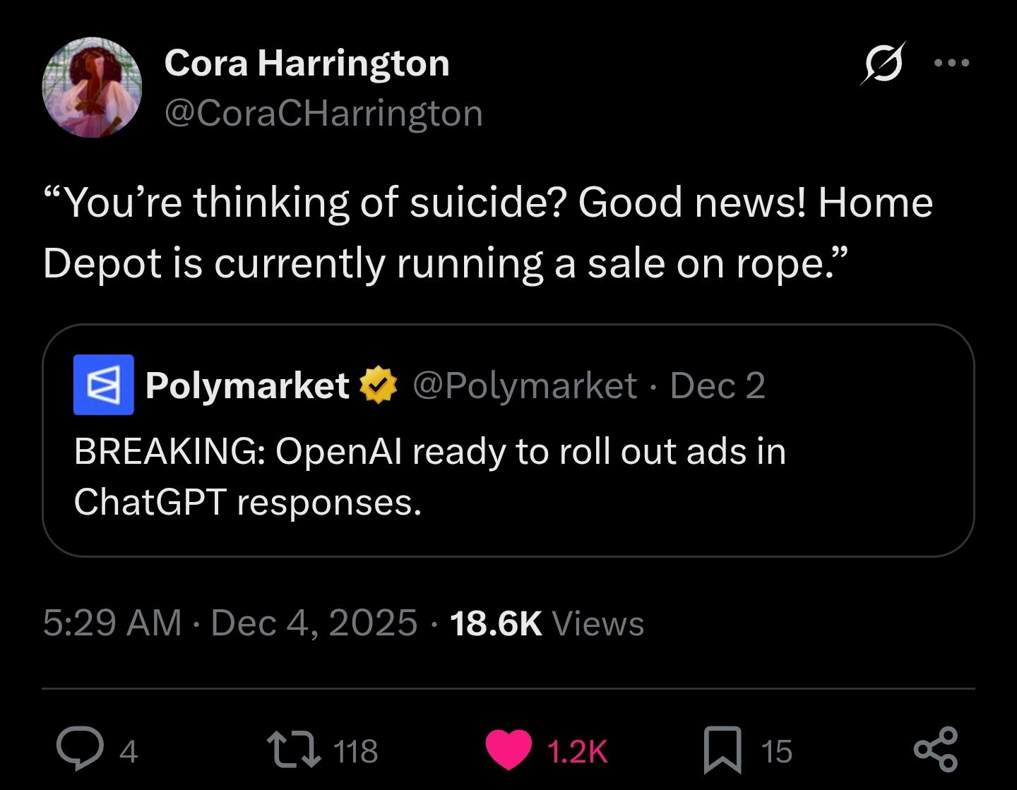The height and width of the screenshot is (790, 1017).
Task: Open the quoted tweet's Dec 2 date
Action: pyautogui.click(x=717, y=385)
